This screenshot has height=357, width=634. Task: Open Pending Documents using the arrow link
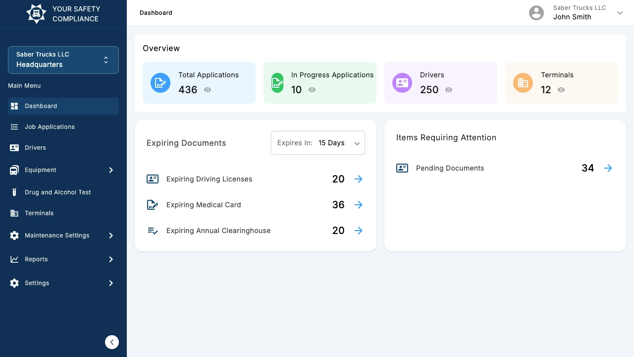point(608,168)
